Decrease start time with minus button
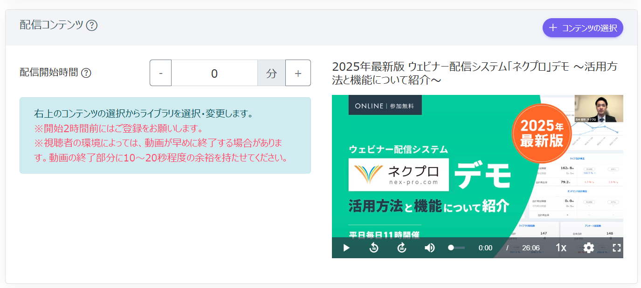 coord(161,73)
